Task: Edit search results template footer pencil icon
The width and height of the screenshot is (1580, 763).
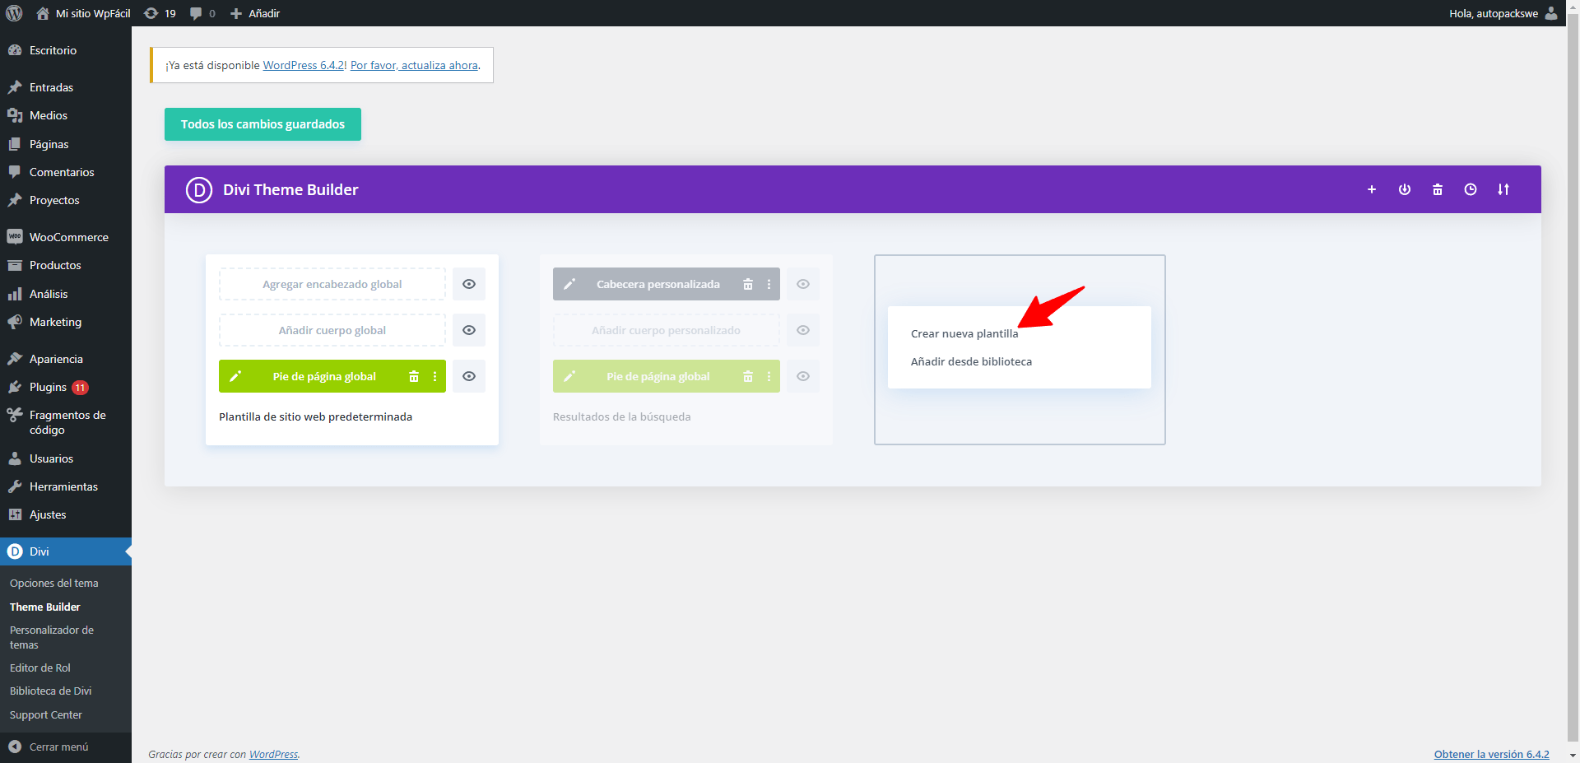Action: (x=569, y=376)
